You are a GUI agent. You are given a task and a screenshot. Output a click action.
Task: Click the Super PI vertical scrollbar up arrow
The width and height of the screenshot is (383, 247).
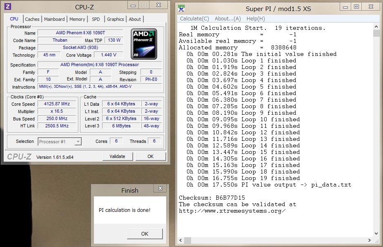[376, 27]
